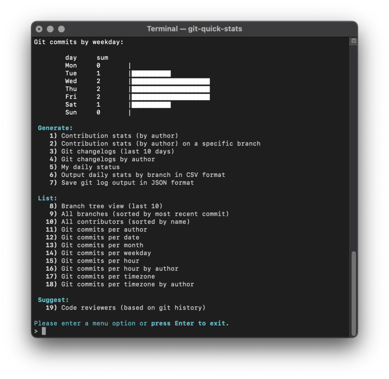Select option 5) My daily status
This screenshot has height=379, width=389.
click(84, 167)
